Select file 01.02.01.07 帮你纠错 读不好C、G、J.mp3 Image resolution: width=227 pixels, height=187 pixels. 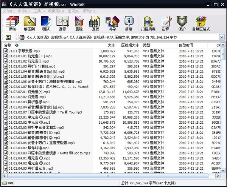click(x=48, y=87)
